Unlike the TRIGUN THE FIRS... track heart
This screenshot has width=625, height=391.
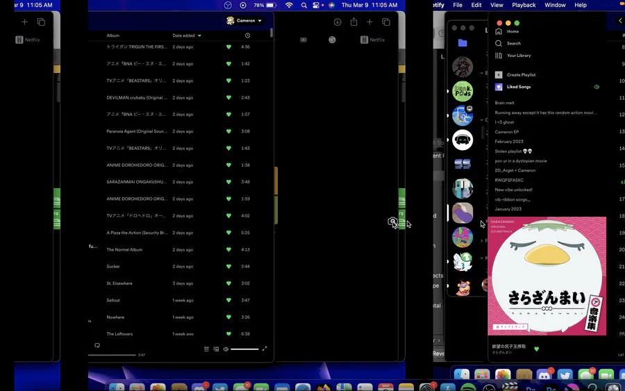click(x=228, y=47)
